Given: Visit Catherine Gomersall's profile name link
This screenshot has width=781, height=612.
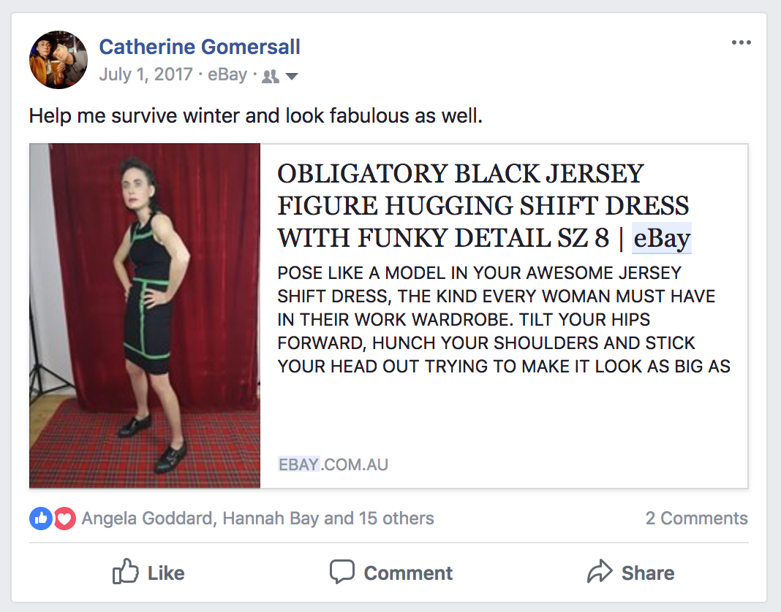Looking at the screenshot, I should point(200,47).
